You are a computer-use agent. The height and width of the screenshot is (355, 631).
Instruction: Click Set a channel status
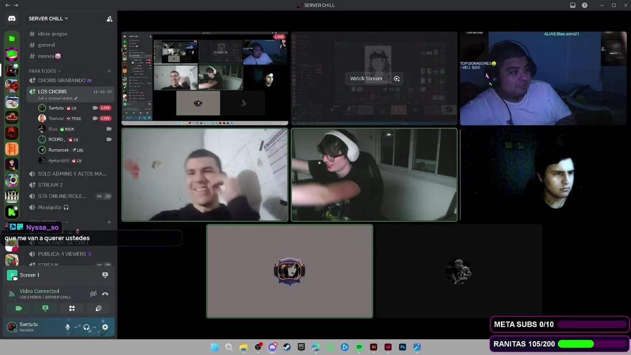pyautogui.click(x=58, y=99)
